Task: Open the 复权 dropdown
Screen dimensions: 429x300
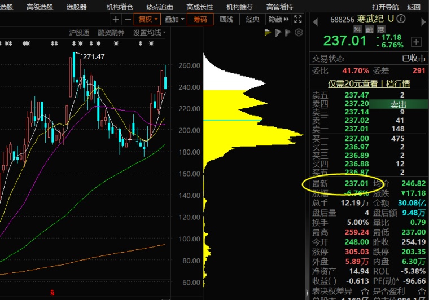Action: (148, 19)
